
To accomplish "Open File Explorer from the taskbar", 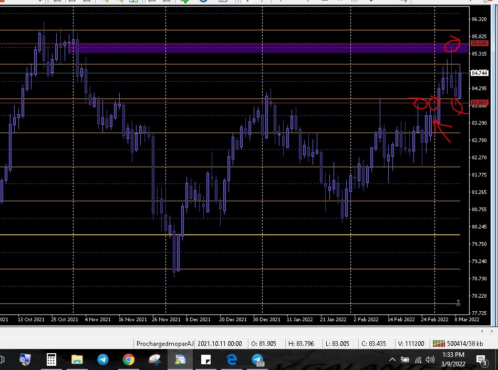I will pyautogui.click(x=77, y=360).
